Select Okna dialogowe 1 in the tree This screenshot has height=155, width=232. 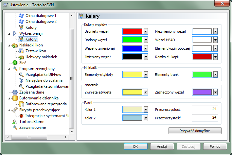pos(41,16)
